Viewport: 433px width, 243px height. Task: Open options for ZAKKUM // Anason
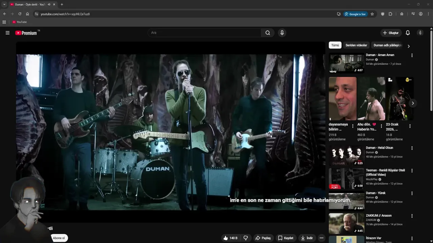[x=412, y=216]
